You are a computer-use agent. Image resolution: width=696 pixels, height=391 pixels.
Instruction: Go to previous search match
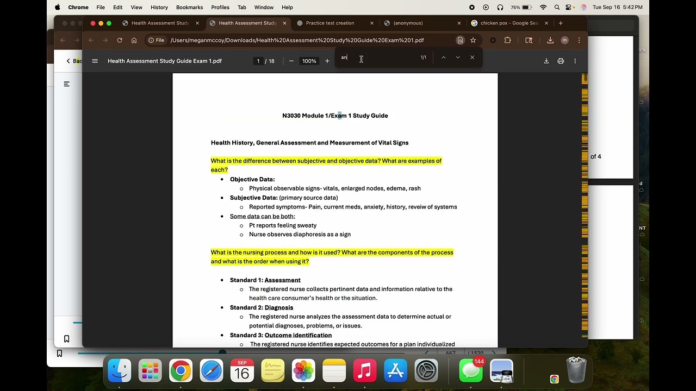click(x=444, y=58)
